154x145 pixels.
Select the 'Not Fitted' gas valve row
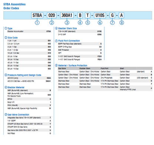[29, 134]
